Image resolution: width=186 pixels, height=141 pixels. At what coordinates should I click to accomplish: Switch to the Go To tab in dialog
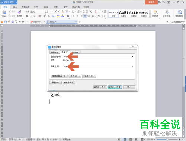(x=76, y=52)
